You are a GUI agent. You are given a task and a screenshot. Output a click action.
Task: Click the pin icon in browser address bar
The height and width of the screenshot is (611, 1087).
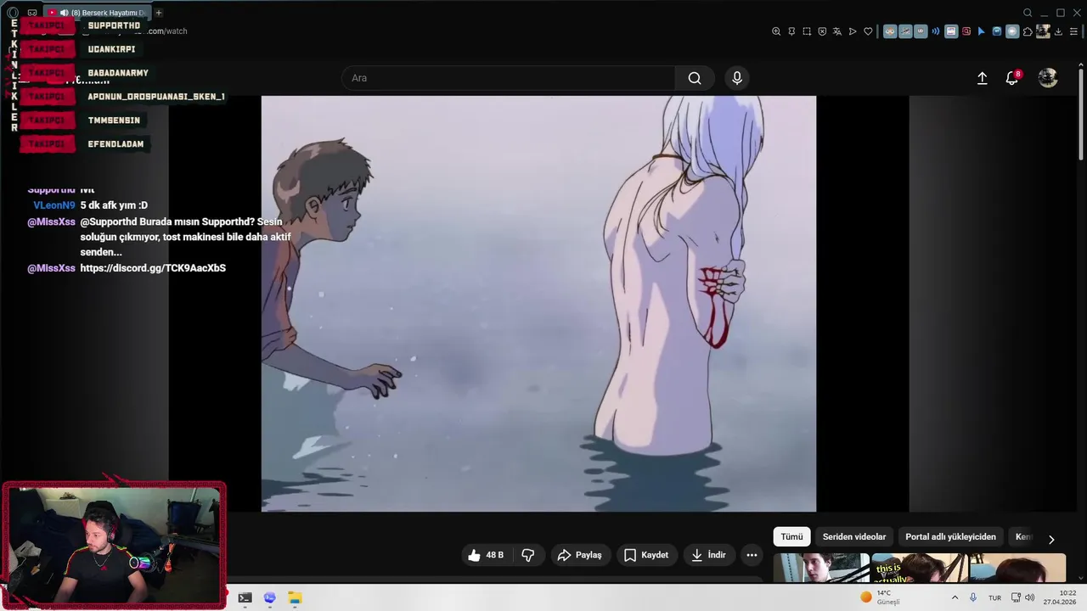[x=791, y=31]
